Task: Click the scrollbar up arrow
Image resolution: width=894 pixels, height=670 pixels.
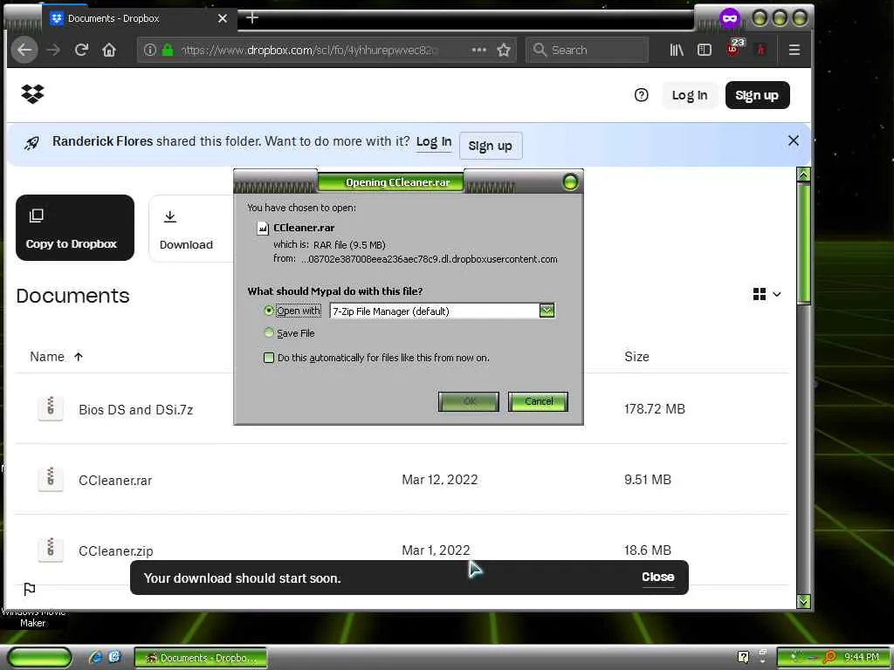Action: pos(803,174)
